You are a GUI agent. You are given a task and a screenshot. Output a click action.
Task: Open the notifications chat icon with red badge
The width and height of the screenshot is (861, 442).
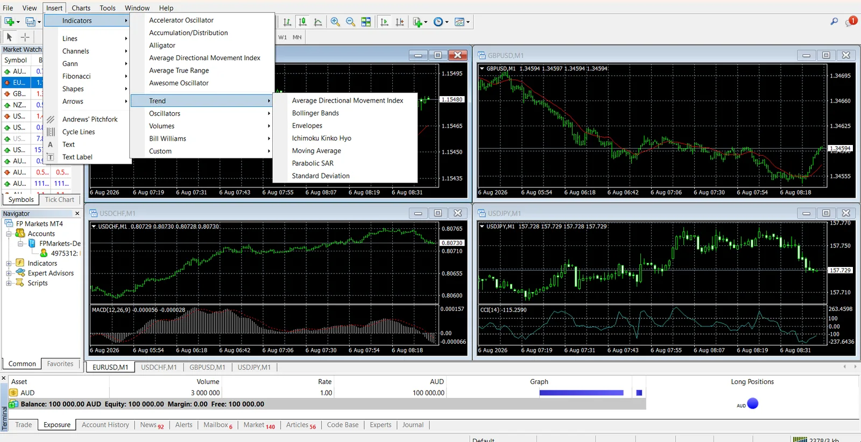[x=851, y=21]
